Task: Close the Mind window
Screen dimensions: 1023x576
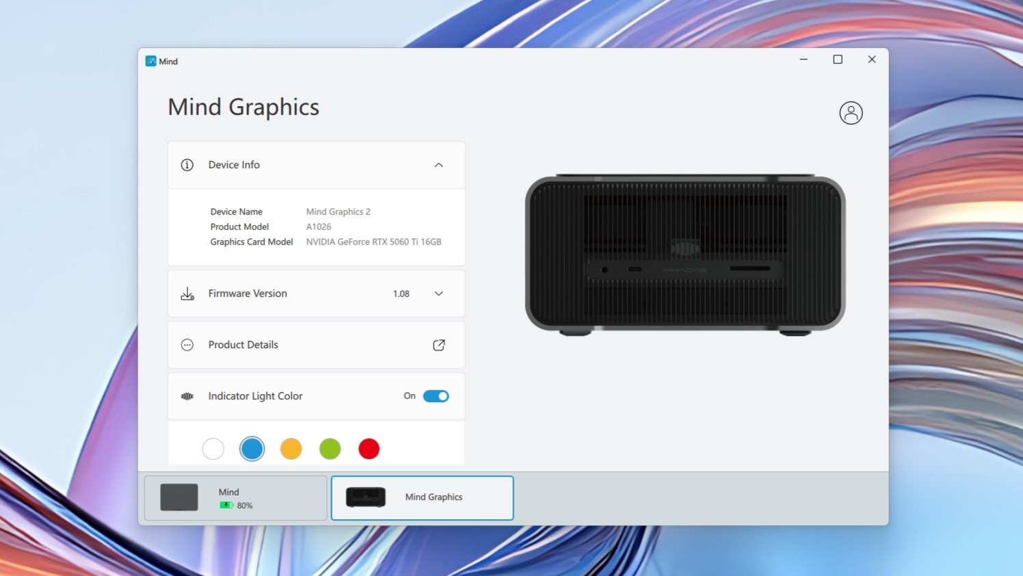Action: 872,60
